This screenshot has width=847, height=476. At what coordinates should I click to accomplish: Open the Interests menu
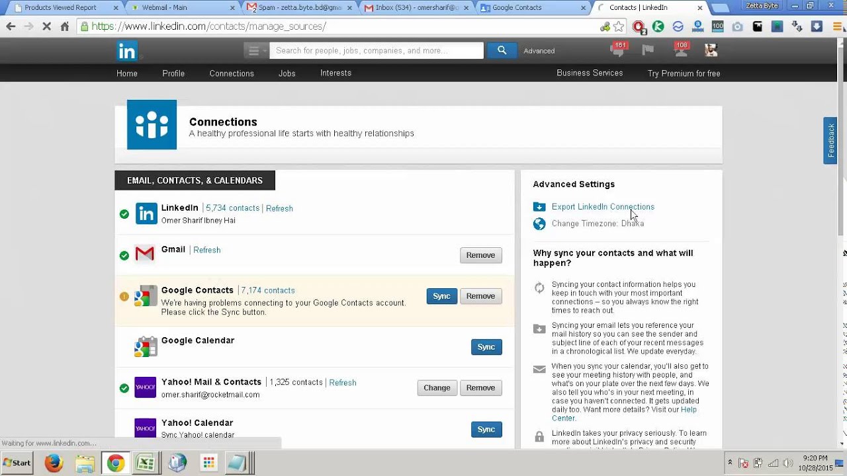pos(336,73)
